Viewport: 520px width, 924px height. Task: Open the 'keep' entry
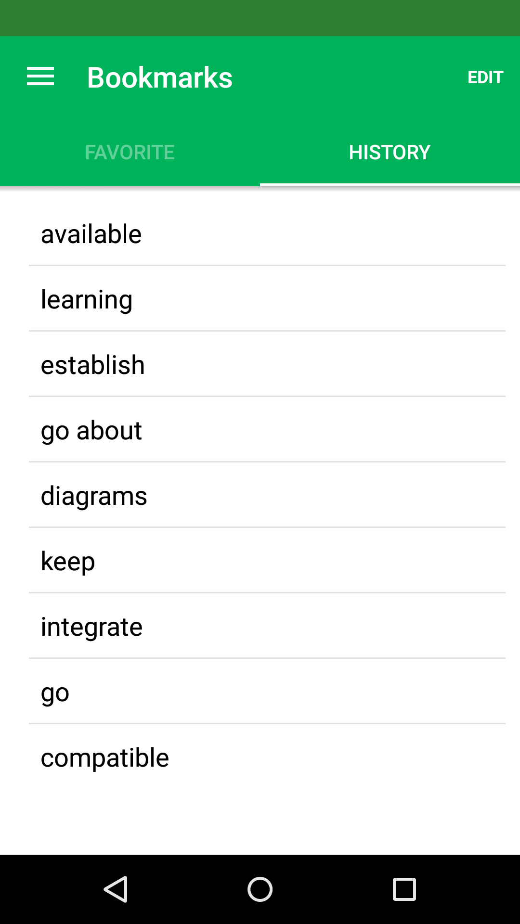pyautogui.click(x=68, y=561)
